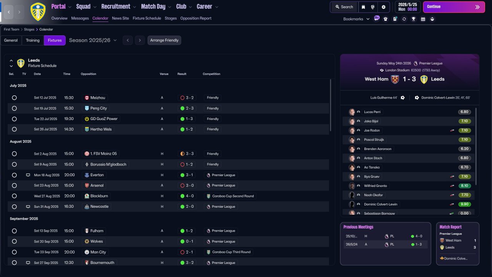Select the Hertha Wels fixture radio button
Screen dimensions: 492x277
(14, 129)
